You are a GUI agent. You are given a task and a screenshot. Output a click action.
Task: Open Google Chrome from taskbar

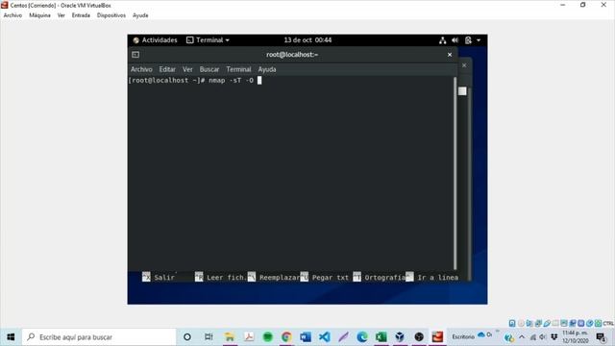pyautogui.click(x=286, y=337)
